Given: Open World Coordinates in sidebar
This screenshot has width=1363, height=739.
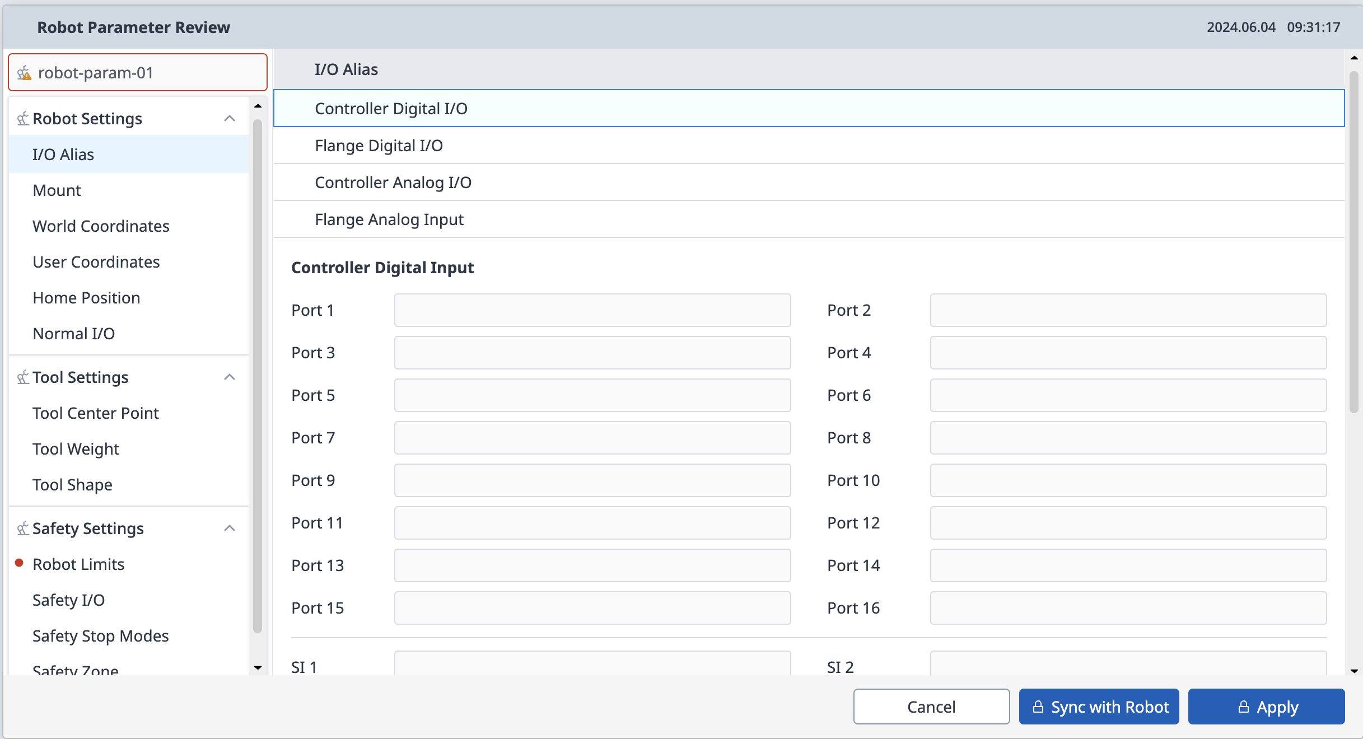Looking at the screenshot, I should point(101,226).
